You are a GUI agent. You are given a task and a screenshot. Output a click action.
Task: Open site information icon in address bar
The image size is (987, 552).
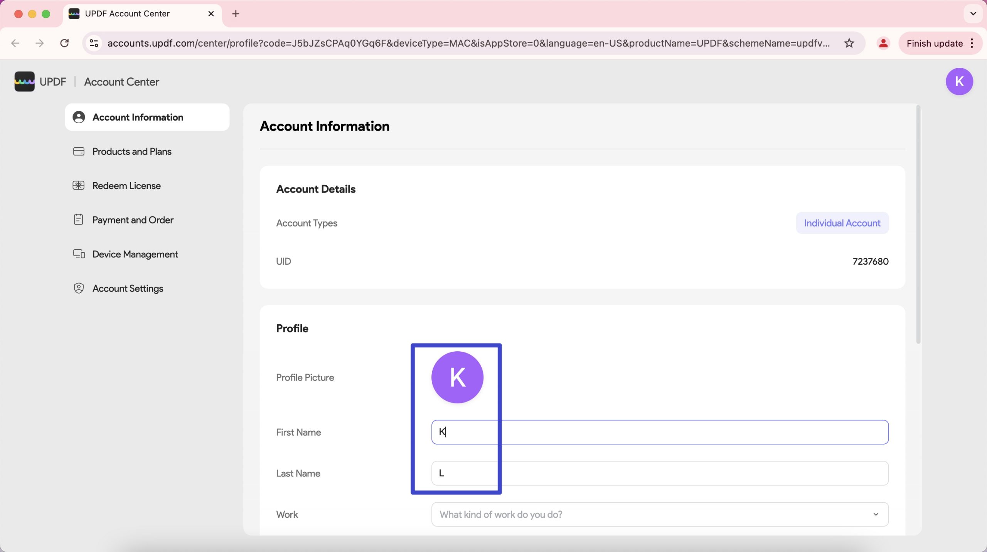(94, 43)
